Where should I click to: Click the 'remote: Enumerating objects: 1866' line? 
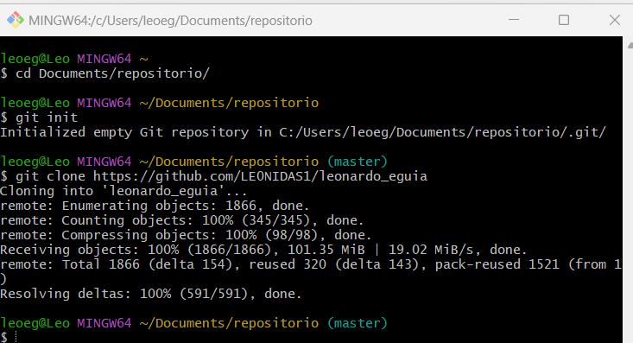[155, 206]
